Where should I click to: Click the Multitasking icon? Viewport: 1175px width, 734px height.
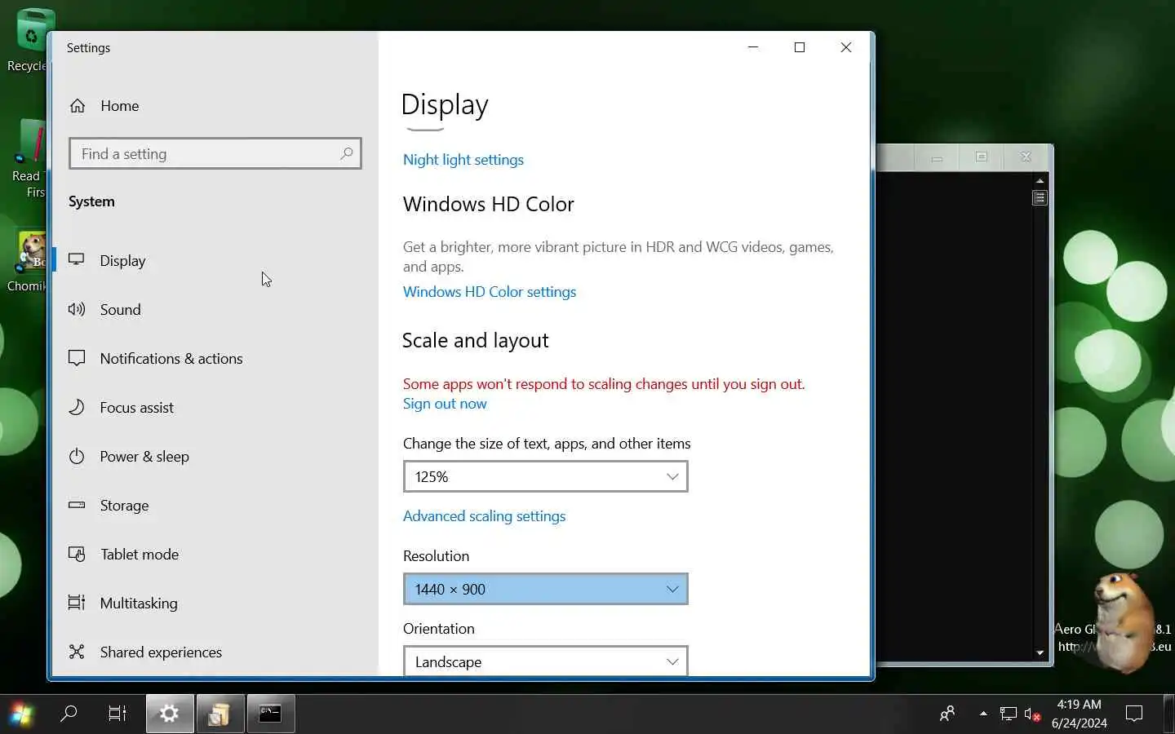coord(77,603)
